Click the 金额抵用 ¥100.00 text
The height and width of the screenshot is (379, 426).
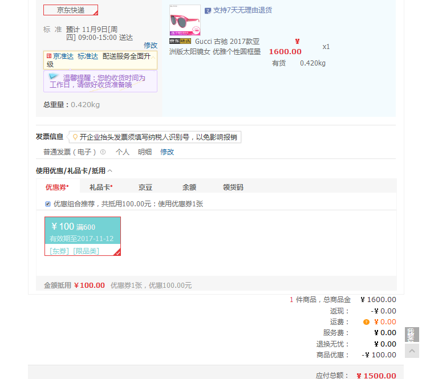pyautogui.click(x=74, y=285)
